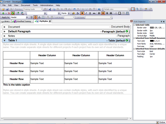Save with the floppy disk icon
166x124 pixels.
[x=7, y=9]
